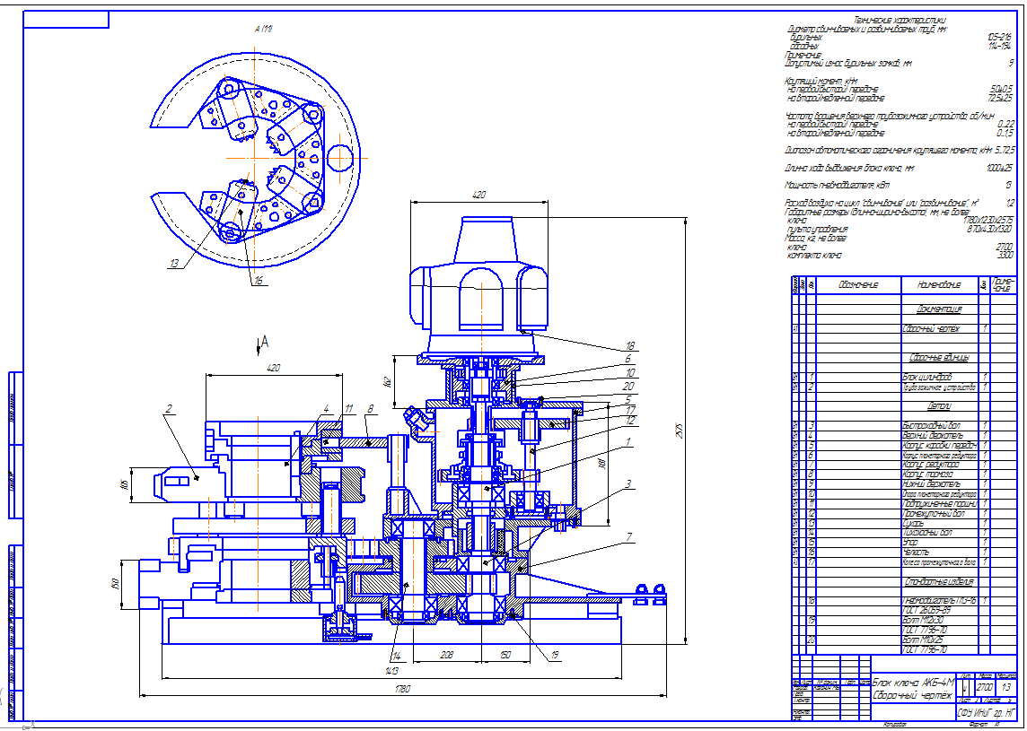The image size is (1027, 731).
Task: Click the overall length dimension "1780"
Action: click(403, 689)
